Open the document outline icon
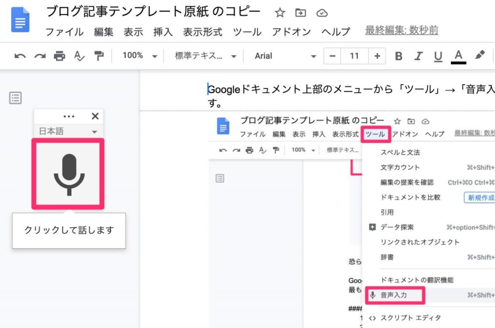The image size is (495, 328). pyautogui.click(x=15, y=98)
